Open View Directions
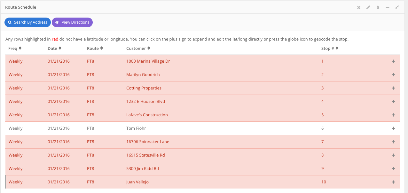408x193 pixels. point(72,22)
